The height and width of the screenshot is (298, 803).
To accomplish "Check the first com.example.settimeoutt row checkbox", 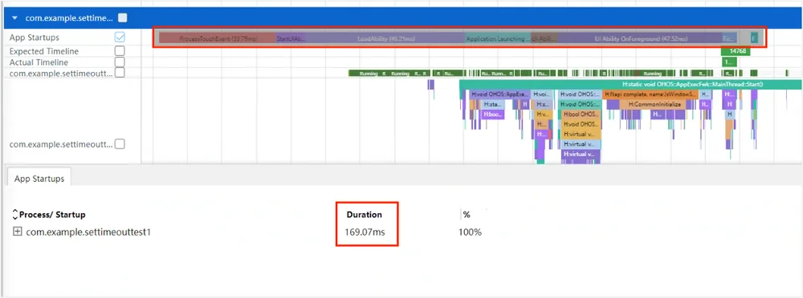I will click(120, 73).
